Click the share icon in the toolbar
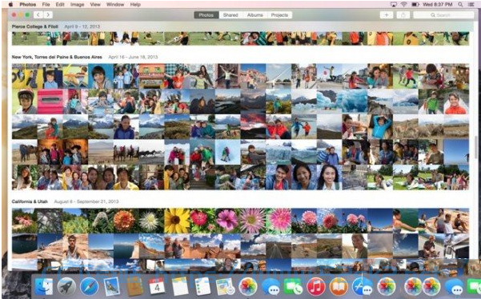The image size is (481, 299). (x=403, y=15)
